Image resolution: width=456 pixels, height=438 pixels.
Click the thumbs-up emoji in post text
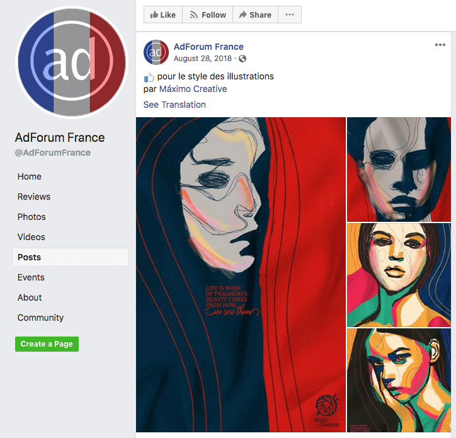[x=149, y=78]
